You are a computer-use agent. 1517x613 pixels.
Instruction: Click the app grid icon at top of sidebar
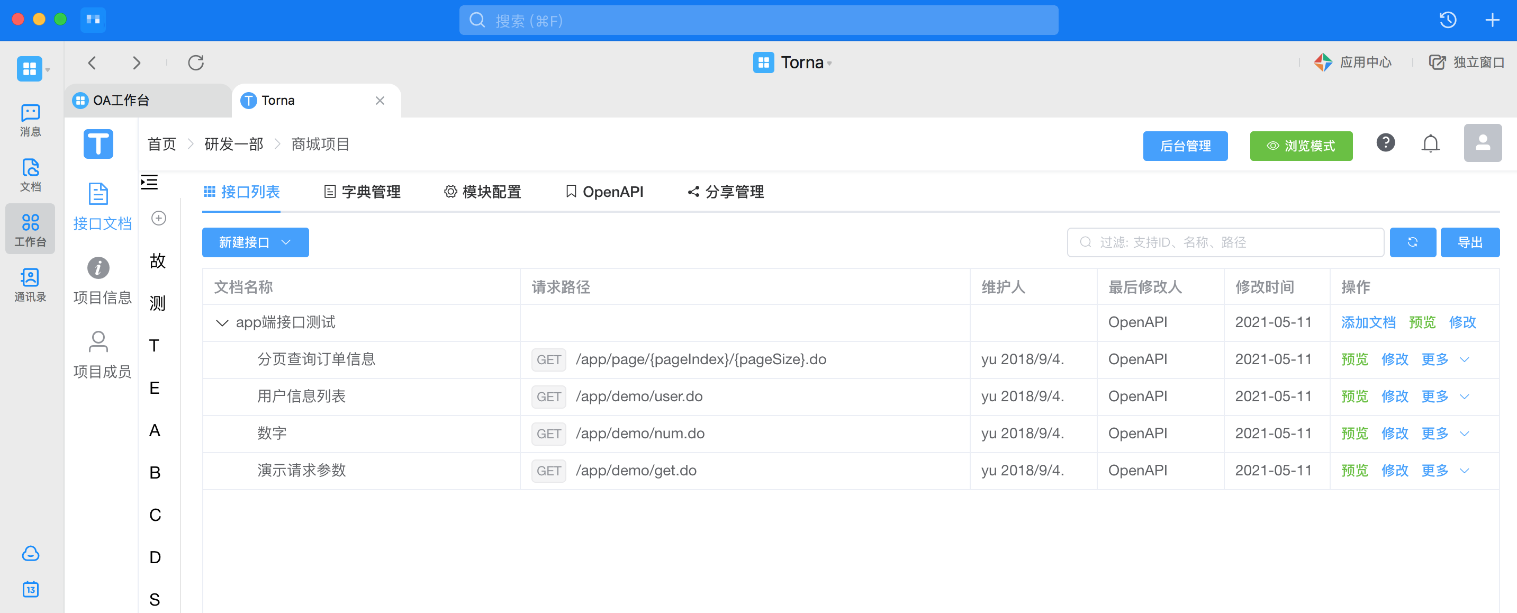30,68
